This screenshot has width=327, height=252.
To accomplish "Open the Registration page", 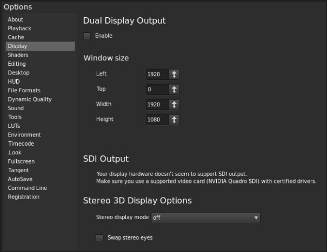I will point(24,197).
